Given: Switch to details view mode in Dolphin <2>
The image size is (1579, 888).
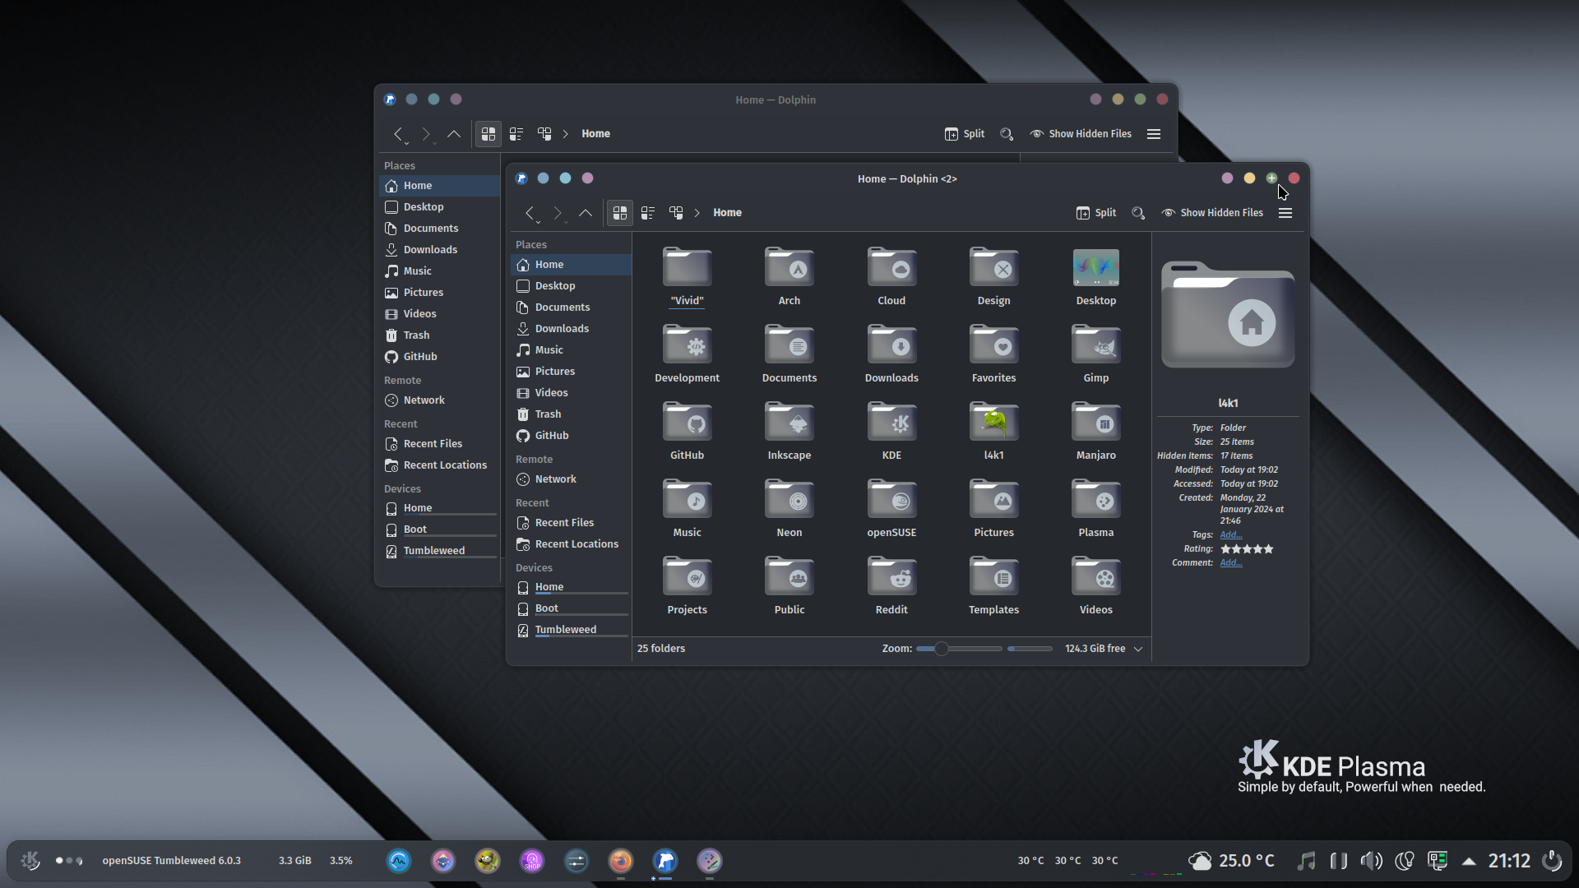Looking at the screenshot, I should tap(676, 213).
